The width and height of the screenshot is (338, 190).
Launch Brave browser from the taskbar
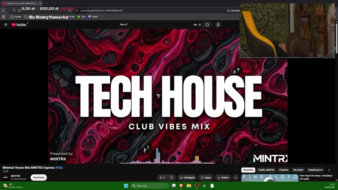pyautogui.click(x=181, y=186)
